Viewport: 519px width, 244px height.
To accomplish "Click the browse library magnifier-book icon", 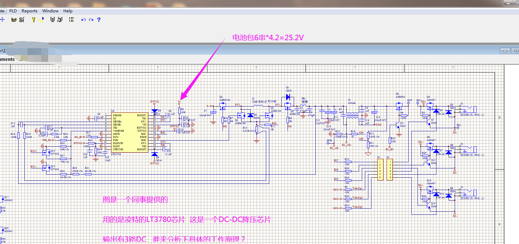I will click(60, 20).
